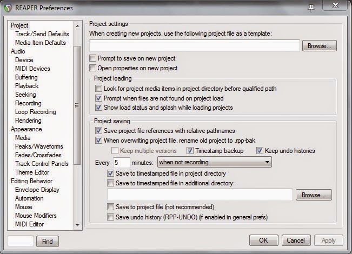Screen dimensions: 352x254
Task: Click up arrow of category list scrollbar
Action: [77, 26]
